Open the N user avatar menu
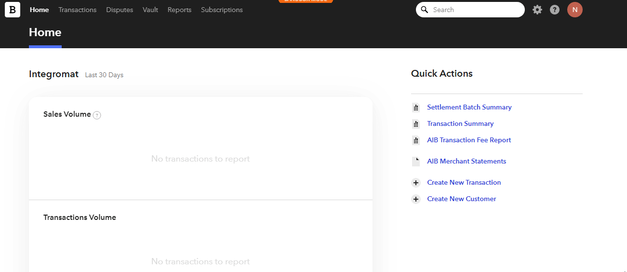This screenshot has height=272, width=627. 575,10
